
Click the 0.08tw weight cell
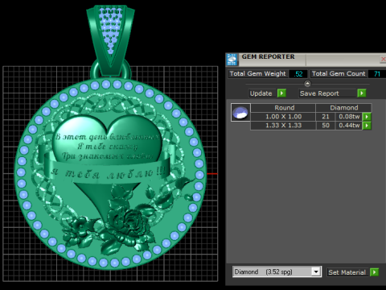349,117
